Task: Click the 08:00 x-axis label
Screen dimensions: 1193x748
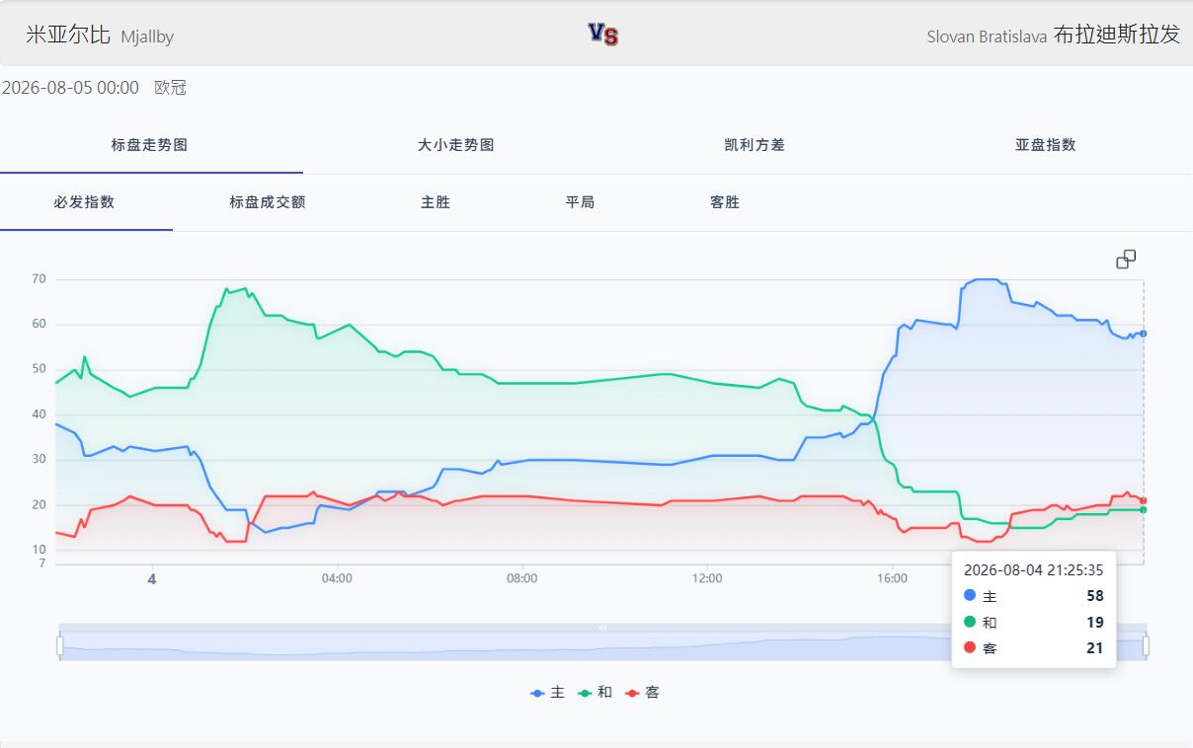Action: tap(521, 579)
